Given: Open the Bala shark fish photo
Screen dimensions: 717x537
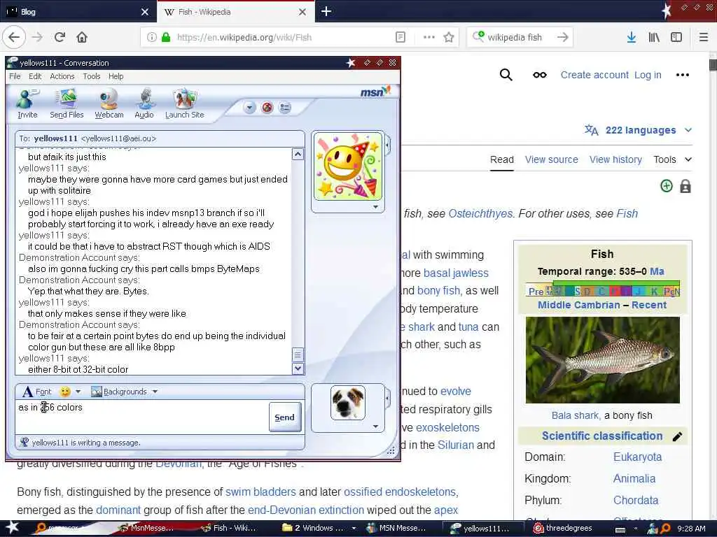Looking at the screenshot, I should pyautogui.click(x=602, y=360).
